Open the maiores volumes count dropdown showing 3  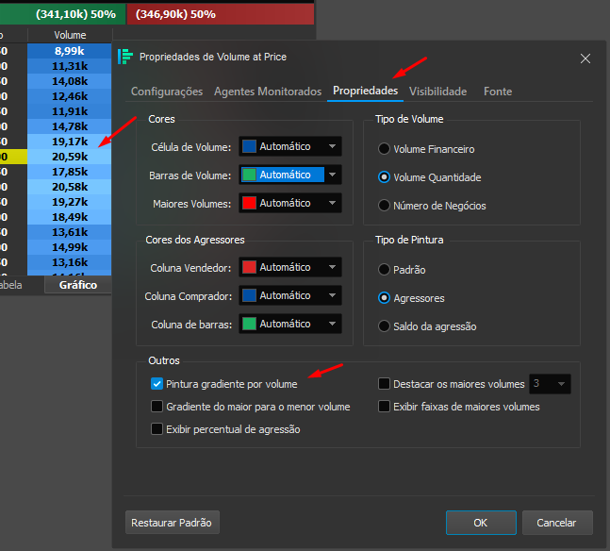tap(550, 384)
